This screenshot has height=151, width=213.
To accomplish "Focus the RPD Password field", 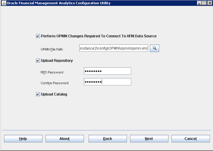I will [x=108, y=71].
